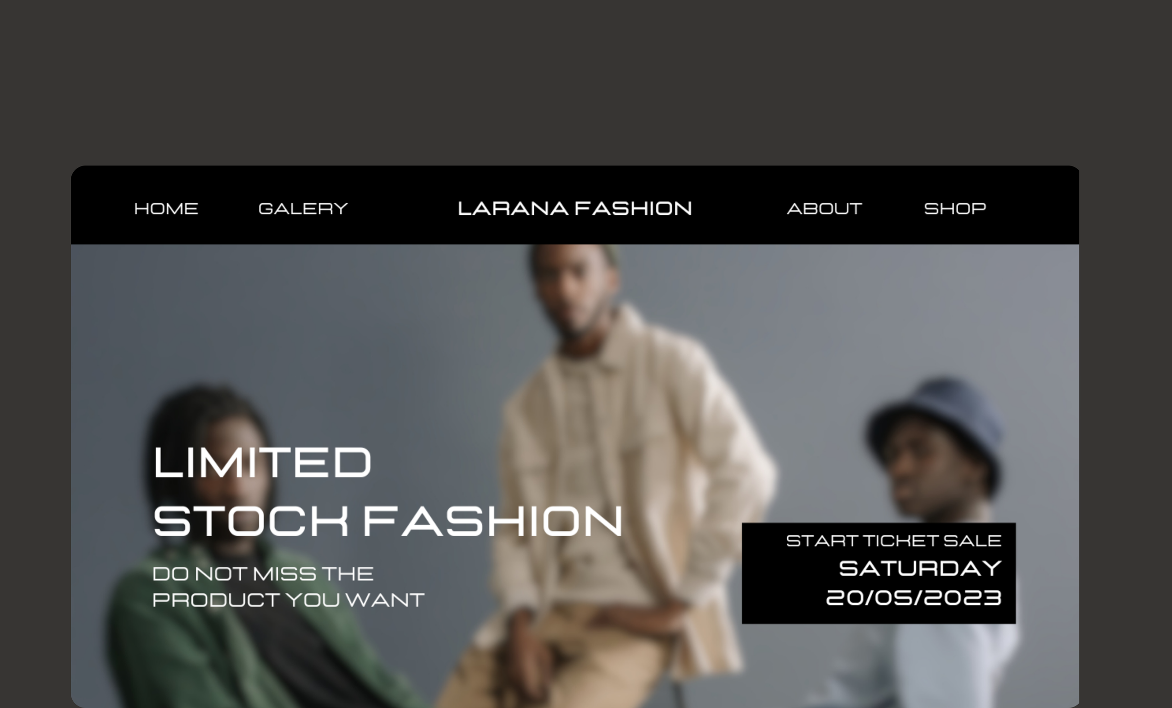Screen dimensions: 1172x708
Task: Visit the SHOP section
Action: tap(955, 208)
